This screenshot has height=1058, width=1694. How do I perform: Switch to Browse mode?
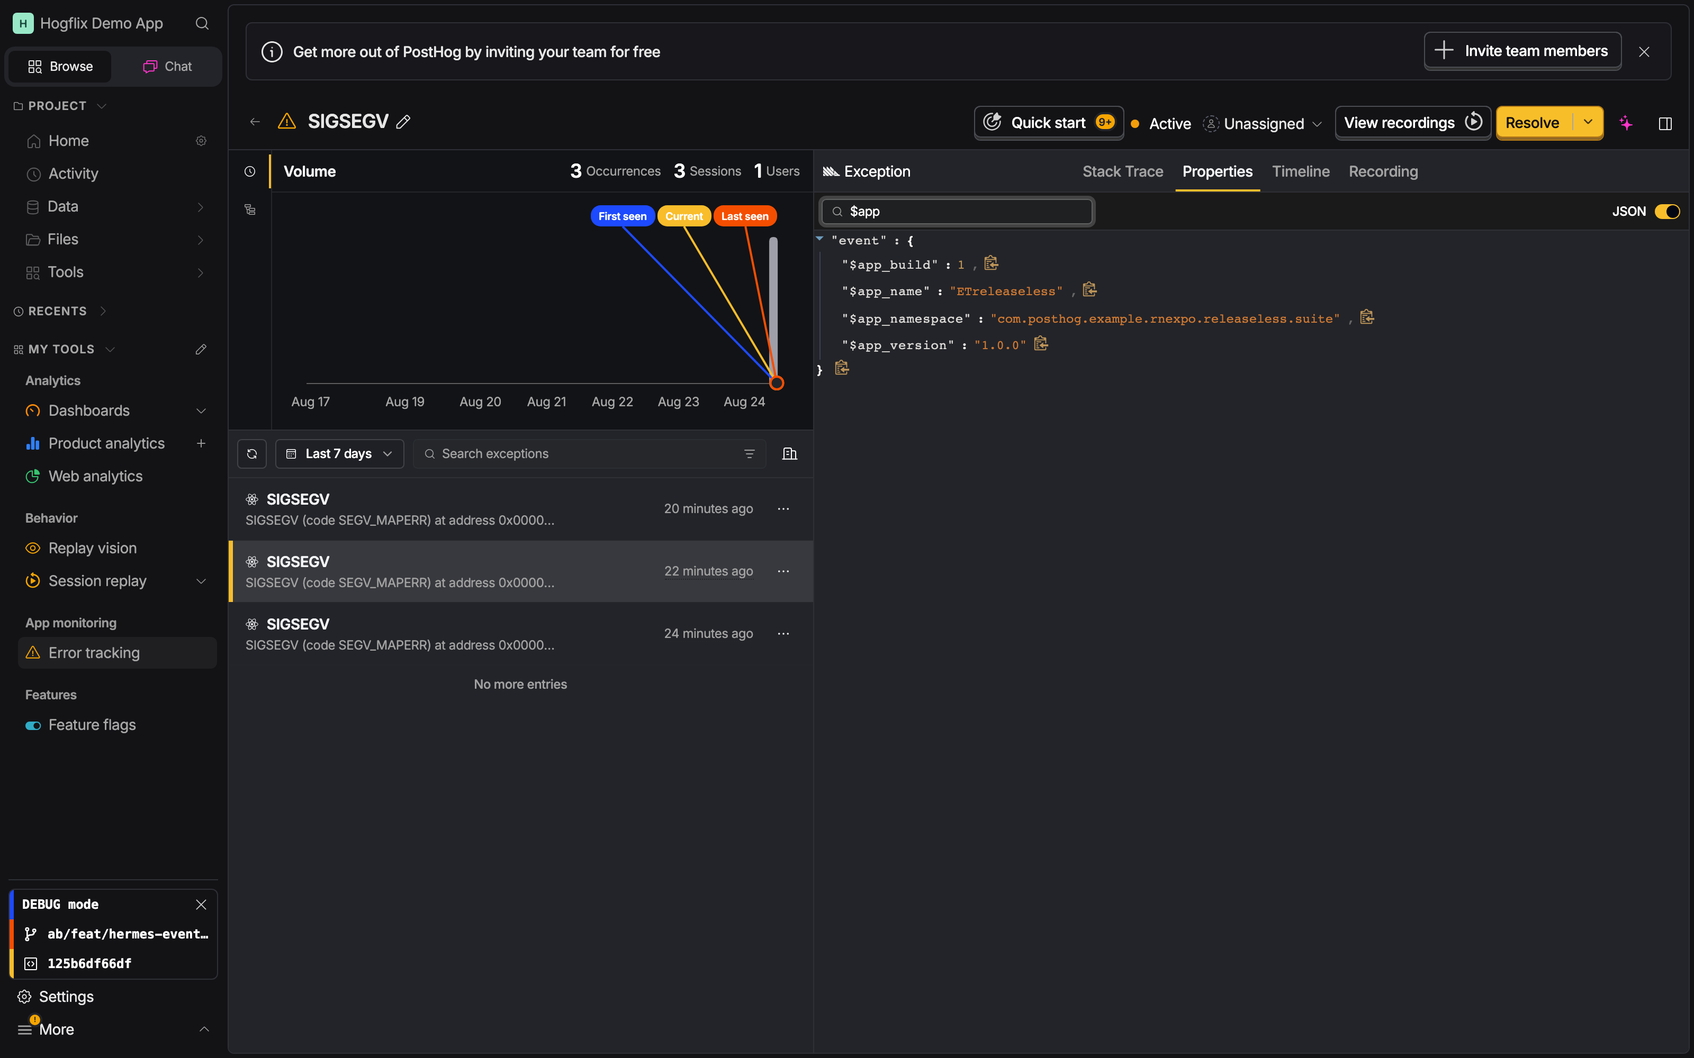[x=60, y=67]
